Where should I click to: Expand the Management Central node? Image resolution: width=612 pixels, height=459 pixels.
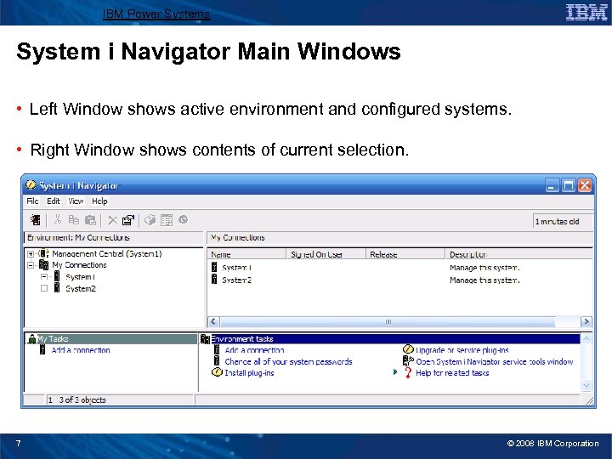tap(31, 254)
